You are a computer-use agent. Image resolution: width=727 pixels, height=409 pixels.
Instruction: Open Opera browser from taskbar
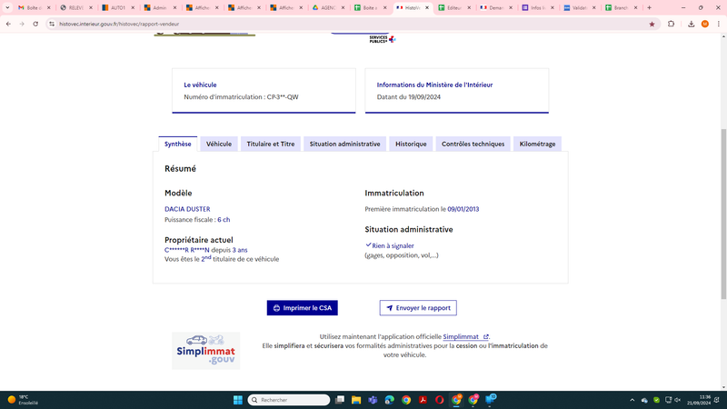click(440, 400)
